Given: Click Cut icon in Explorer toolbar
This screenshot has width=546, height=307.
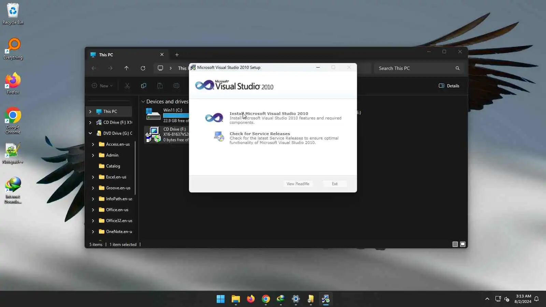Looking at the screenshot, I should point(127,86).
